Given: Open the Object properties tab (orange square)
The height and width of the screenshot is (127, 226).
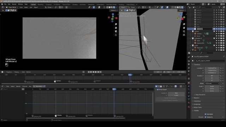Looking at the screenshot, I should tap(189, 83).
